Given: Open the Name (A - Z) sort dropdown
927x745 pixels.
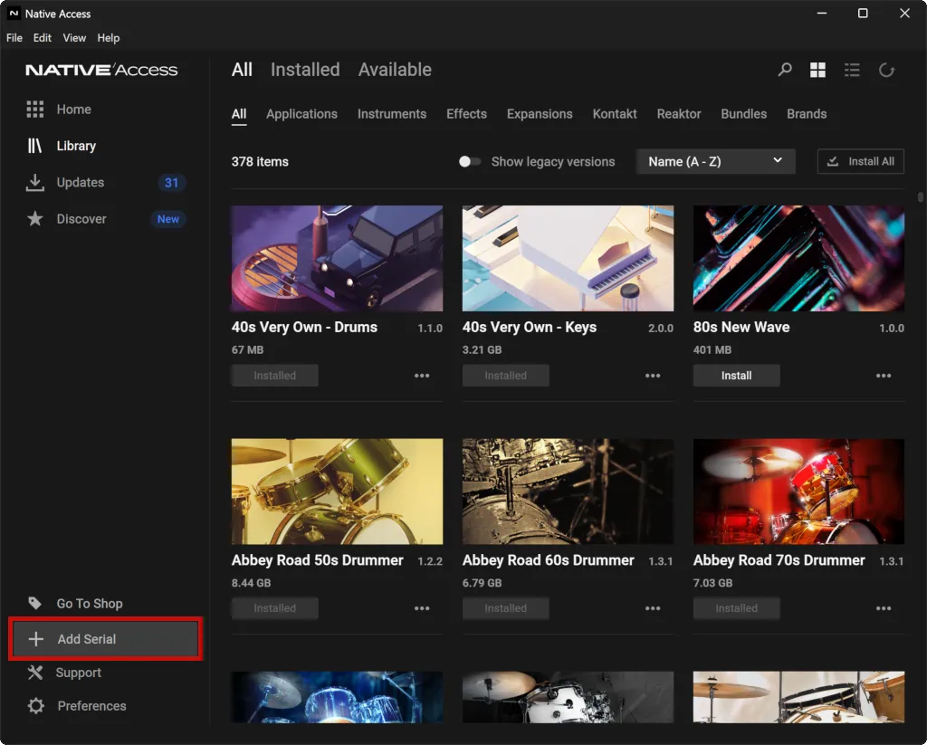Looking at the screenshot, I should coord(715,161).
